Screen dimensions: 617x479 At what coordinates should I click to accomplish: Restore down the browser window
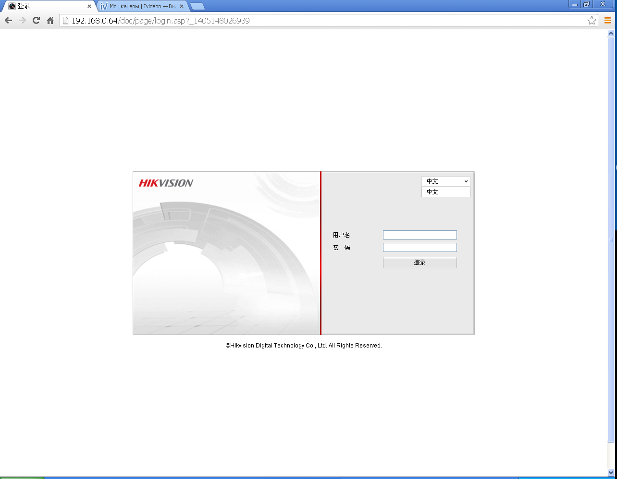pyautogui.click(x=587, y=4)
